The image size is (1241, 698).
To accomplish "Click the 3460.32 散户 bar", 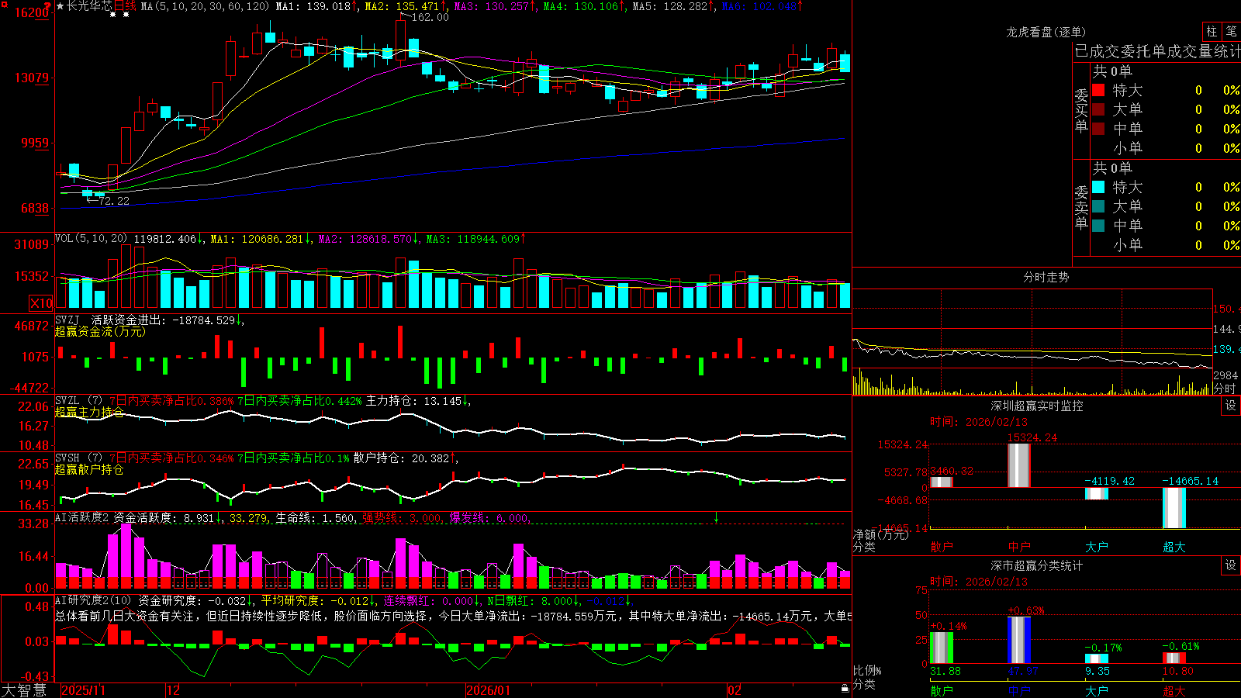I will tap(942, 482).
